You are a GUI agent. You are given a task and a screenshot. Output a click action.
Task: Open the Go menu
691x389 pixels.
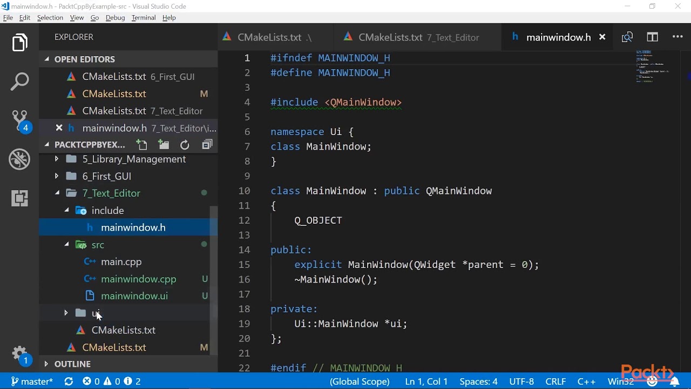tap(94, 17)
